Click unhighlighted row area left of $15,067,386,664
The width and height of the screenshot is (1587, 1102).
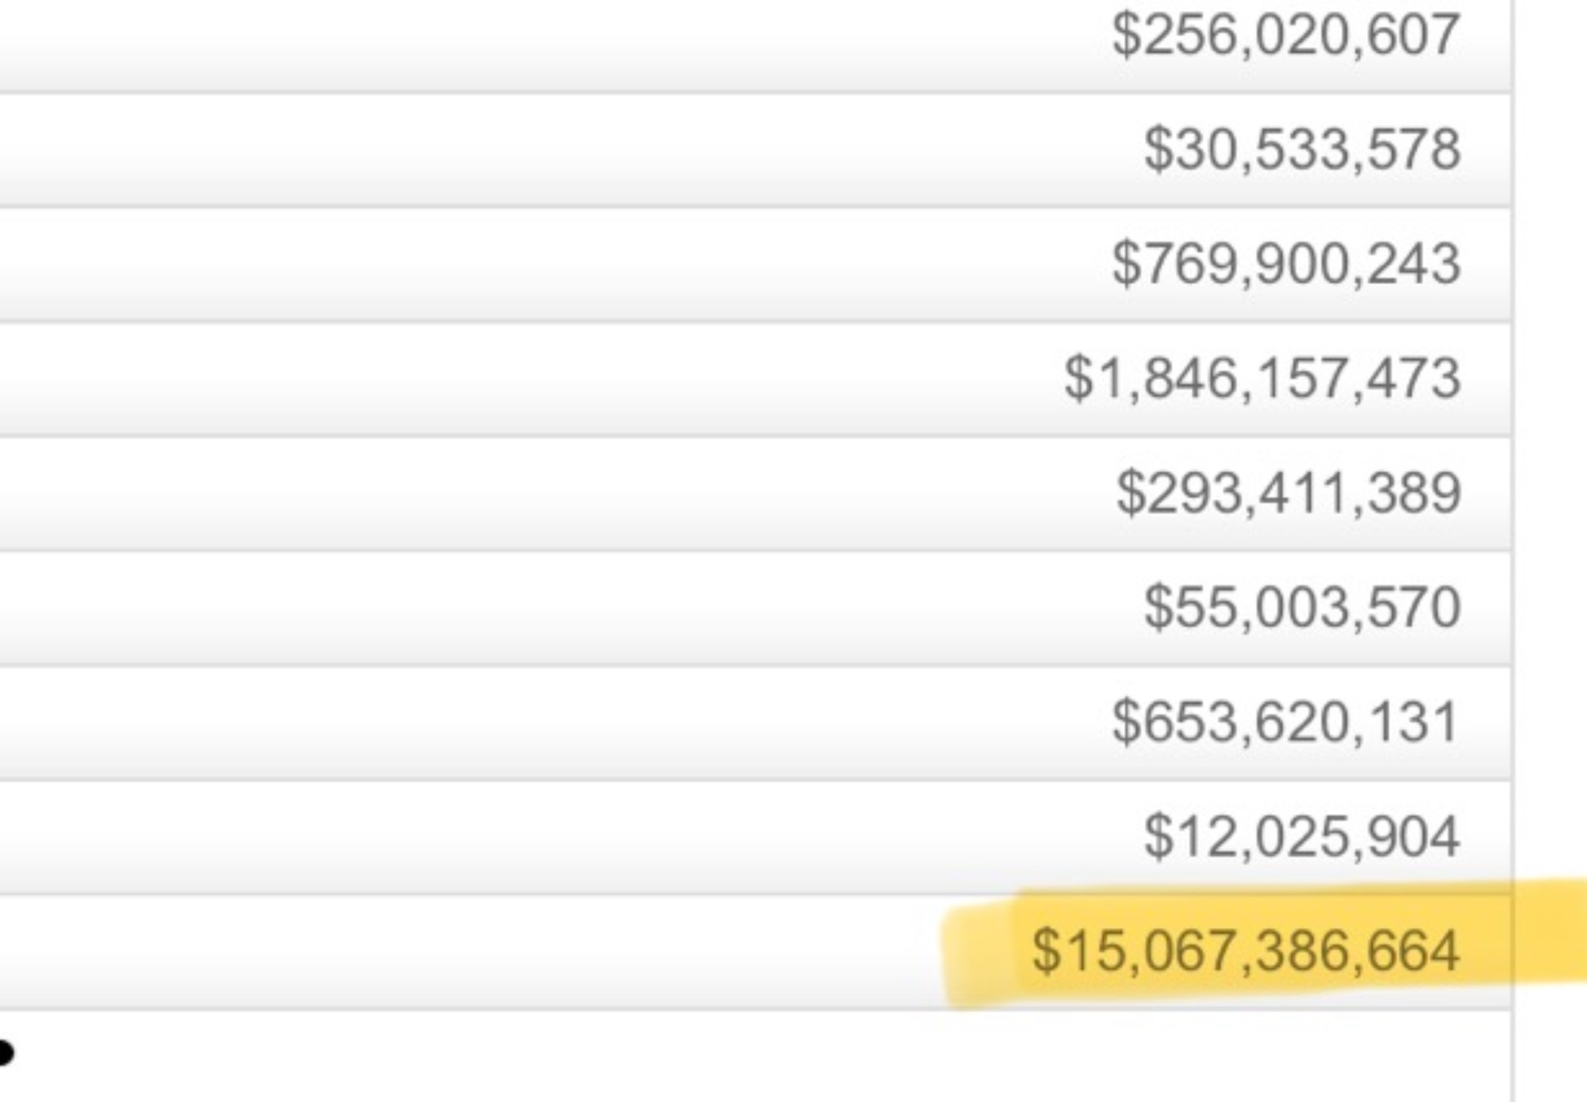click(x=476, y=952)
